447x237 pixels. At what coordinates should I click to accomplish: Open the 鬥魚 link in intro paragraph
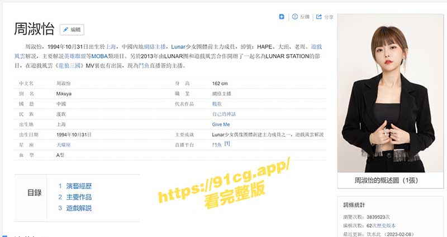tap(144, 66)
